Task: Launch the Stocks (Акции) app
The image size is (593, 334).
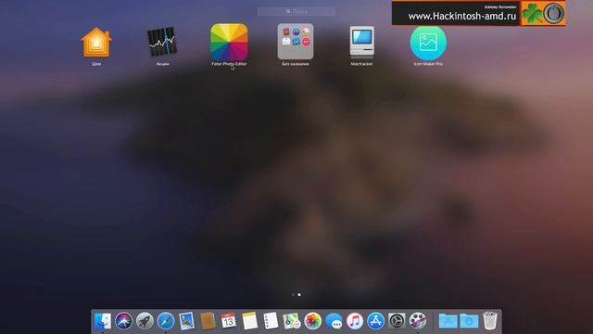Action: (162, 42)
